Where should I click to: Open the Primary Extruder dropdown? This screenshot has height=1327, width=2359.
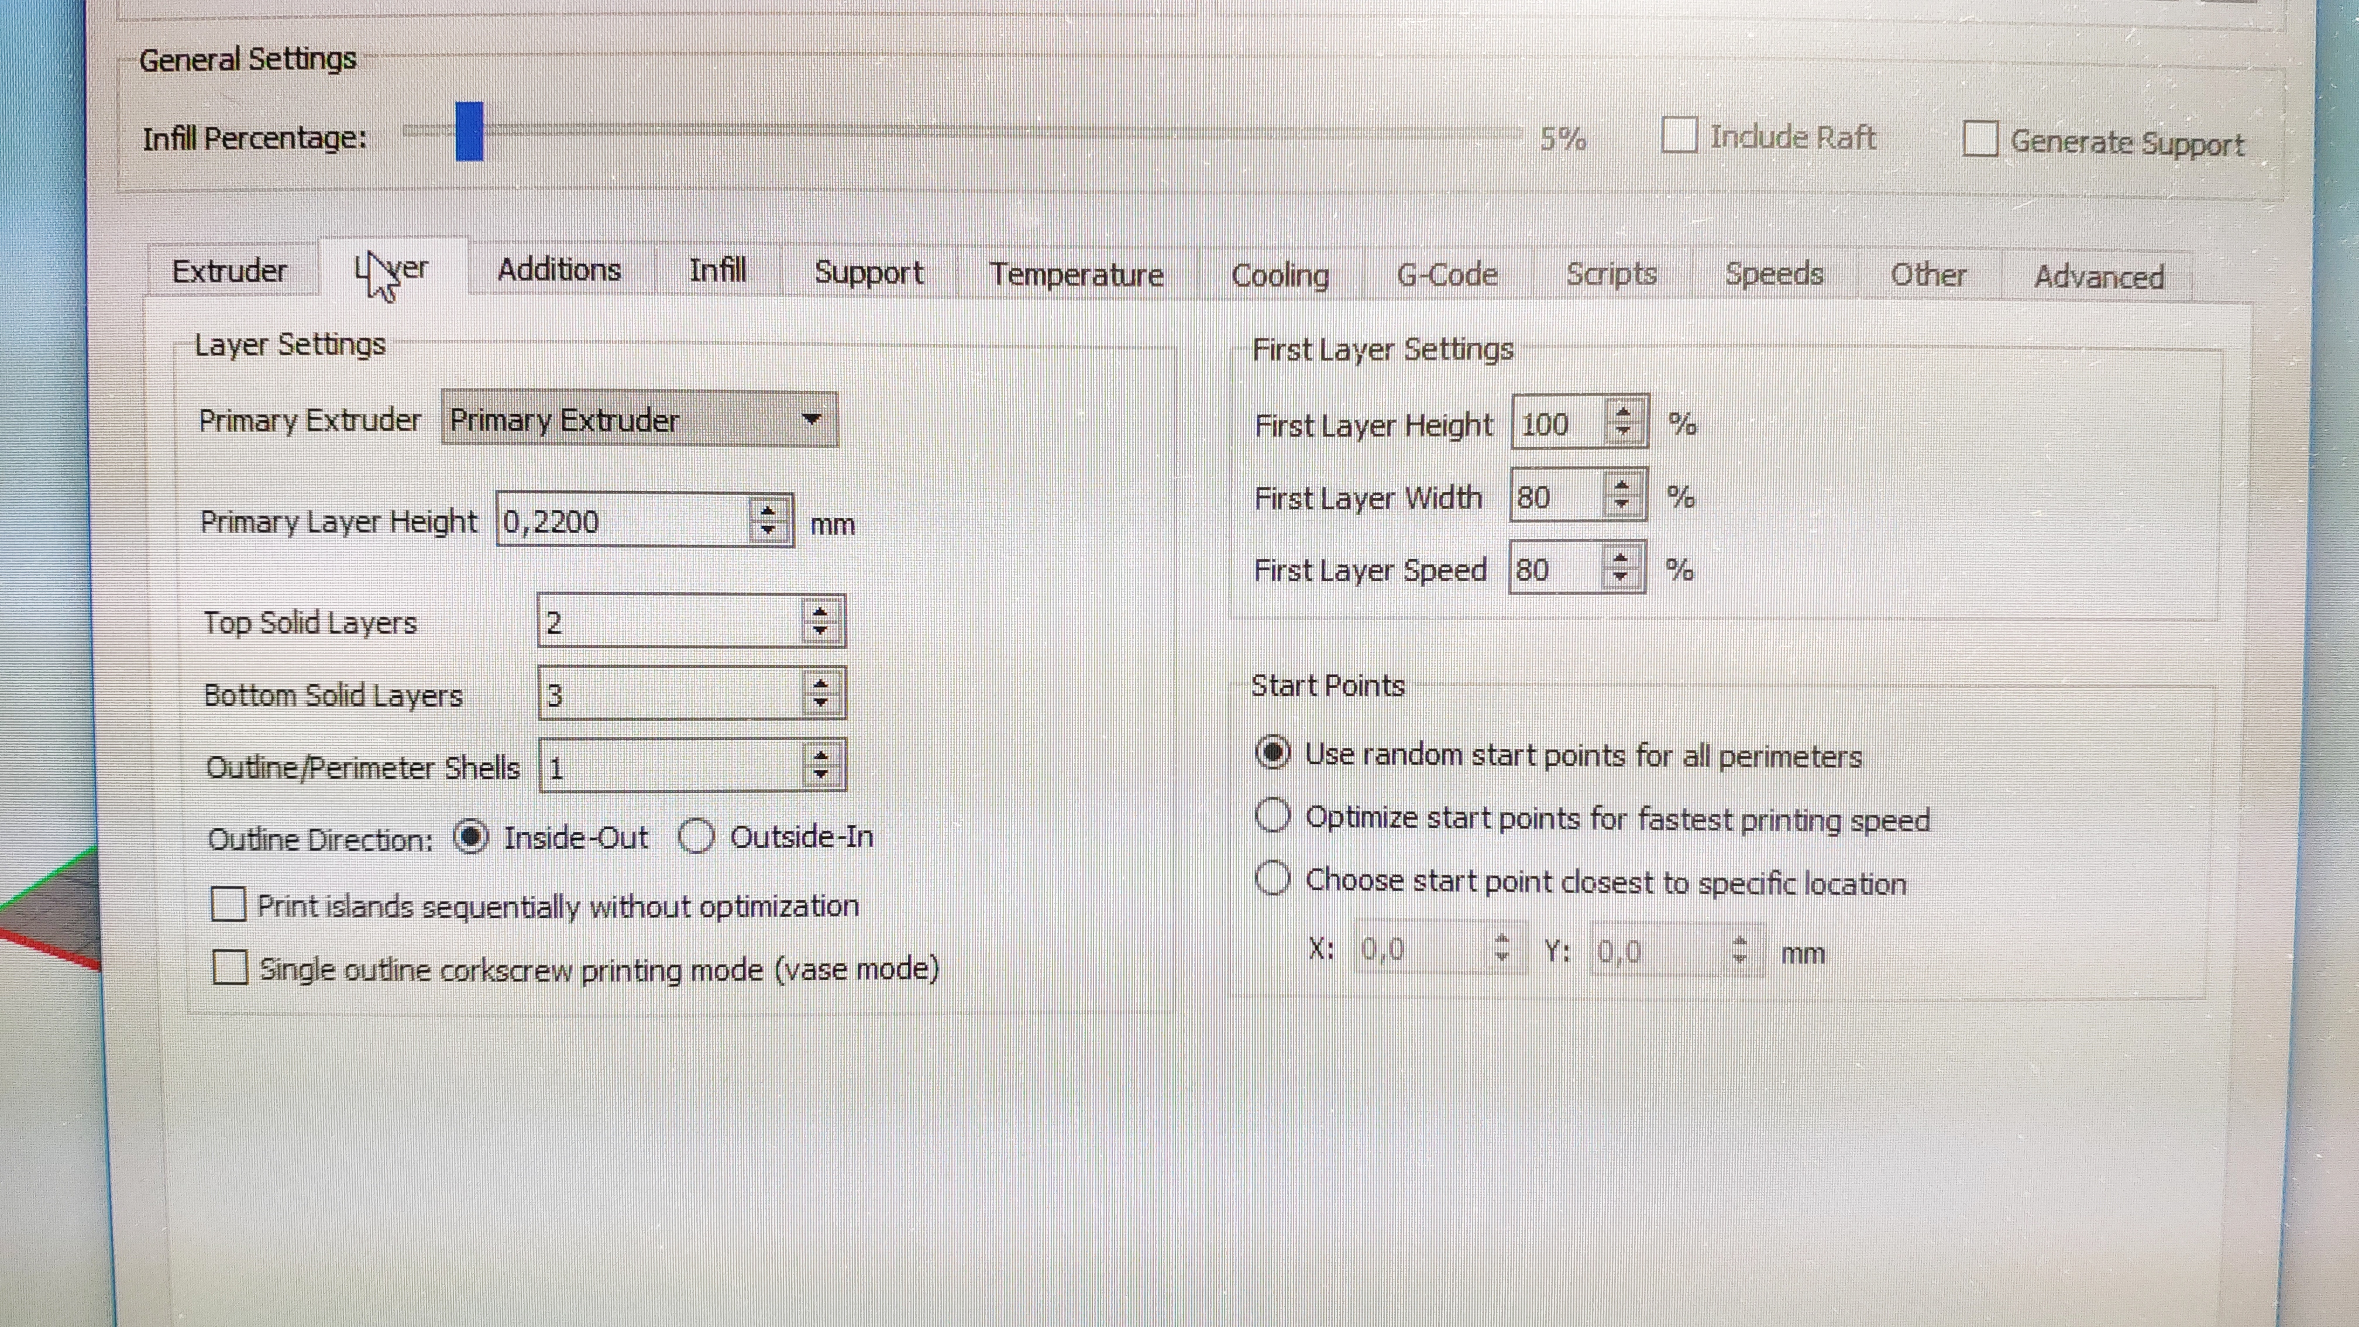tap(638, 420)
